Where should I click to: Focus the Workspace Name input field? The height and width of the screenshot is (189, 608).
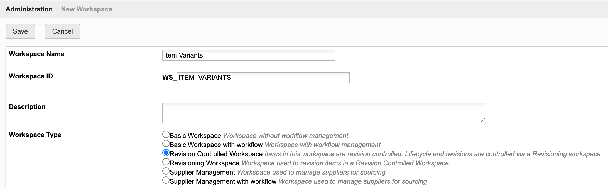[x=249, y=55]
